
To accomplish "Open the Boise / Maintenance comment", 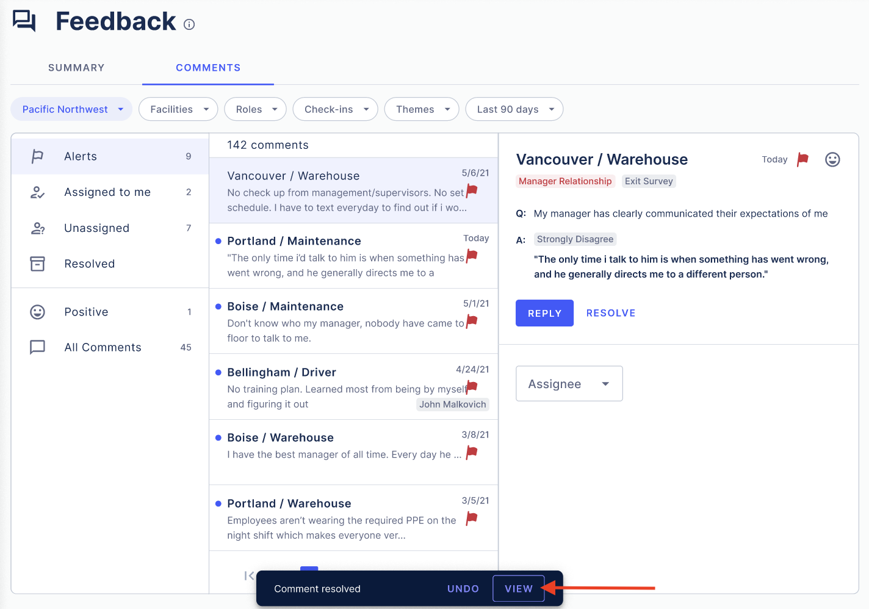I will pos(353,321).
